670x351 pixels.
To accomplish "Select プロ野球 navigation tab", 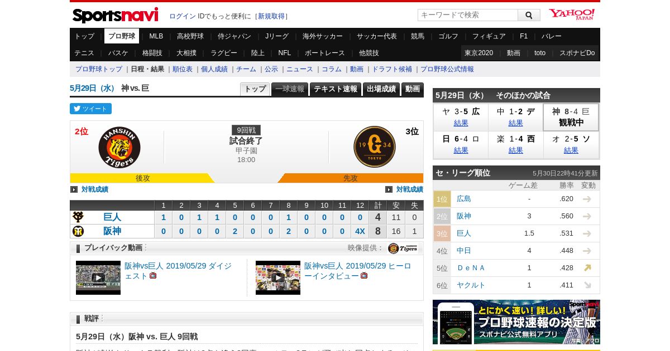I will pyautogui.click(x=122, y=36).
